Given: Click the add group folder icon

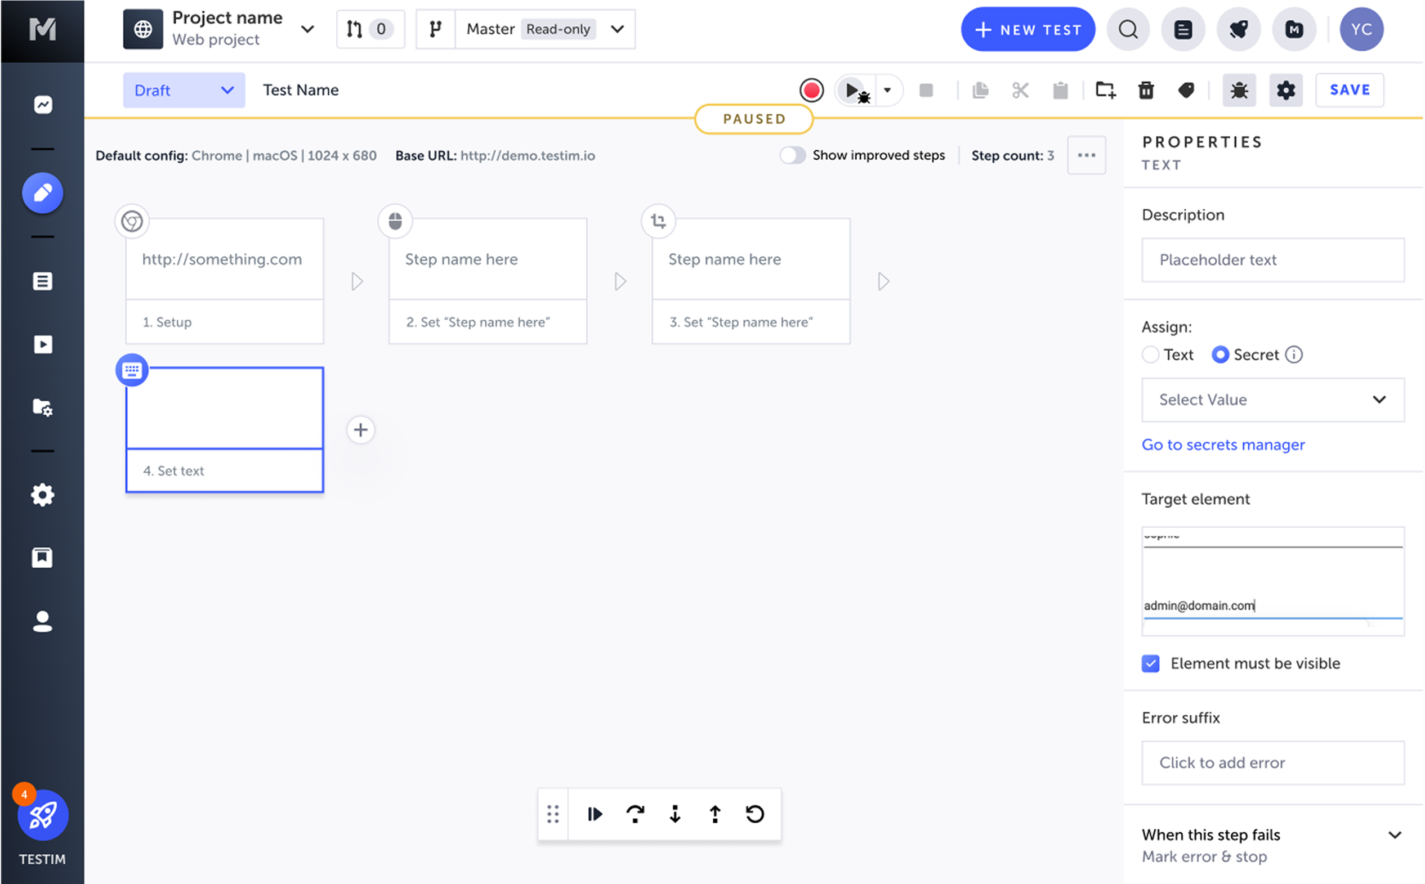Looking at the screenshot, I should coord(1106,91).
